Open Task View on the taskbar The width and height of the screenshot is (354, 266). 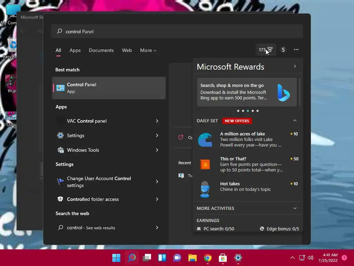(147, 258)
